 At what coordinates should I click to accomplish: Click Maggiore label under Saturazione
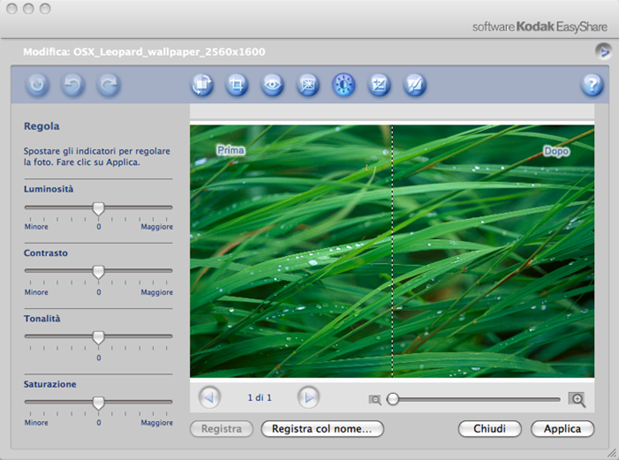coord(157,422)
